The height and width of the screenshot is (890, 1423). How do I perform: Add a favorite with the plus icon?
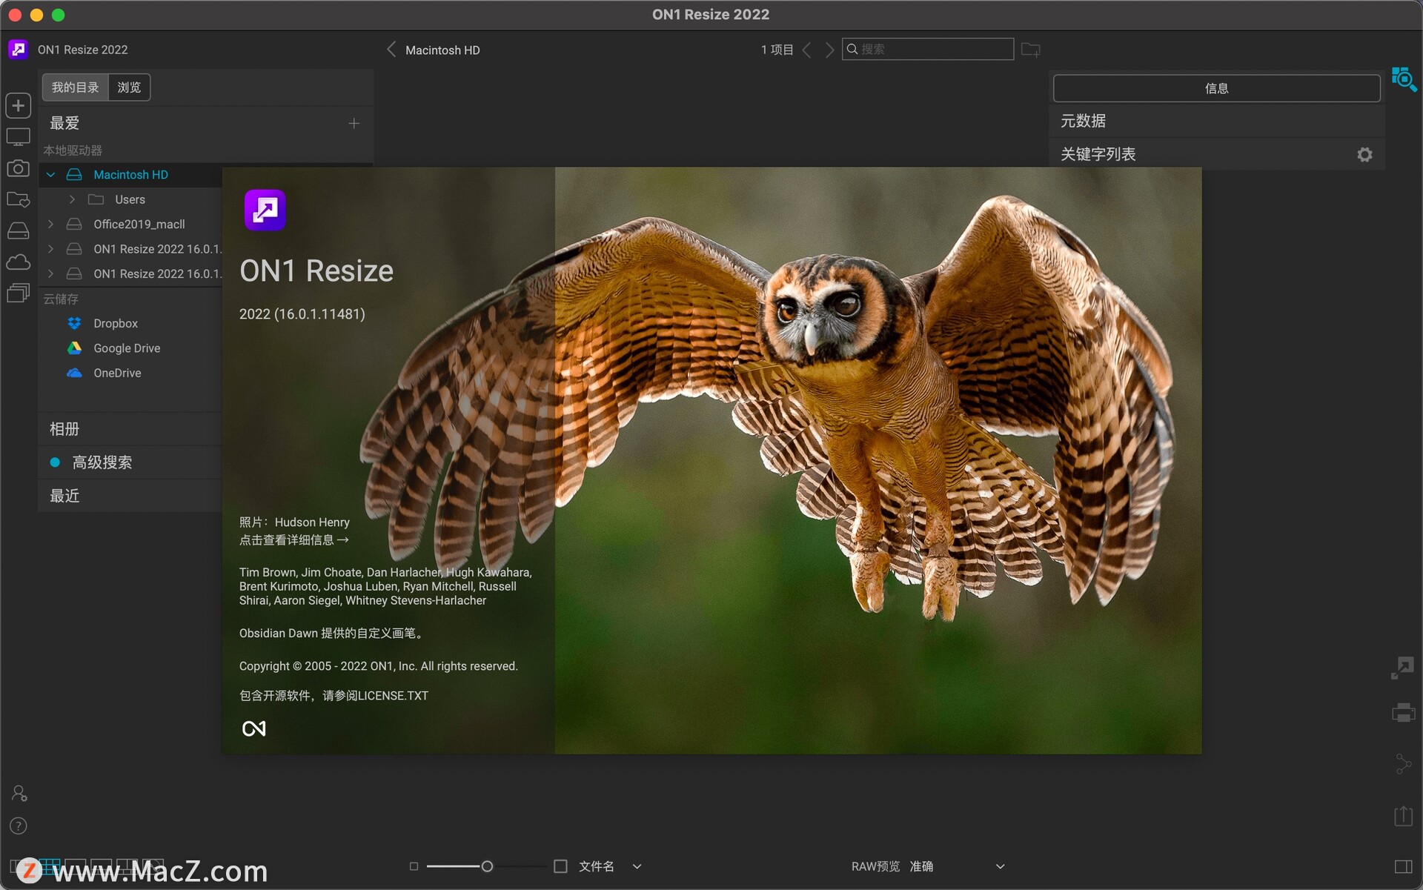click(x=354, y=123)
